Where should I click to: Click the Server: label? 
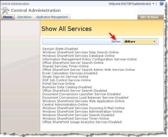tap(116, 42)
